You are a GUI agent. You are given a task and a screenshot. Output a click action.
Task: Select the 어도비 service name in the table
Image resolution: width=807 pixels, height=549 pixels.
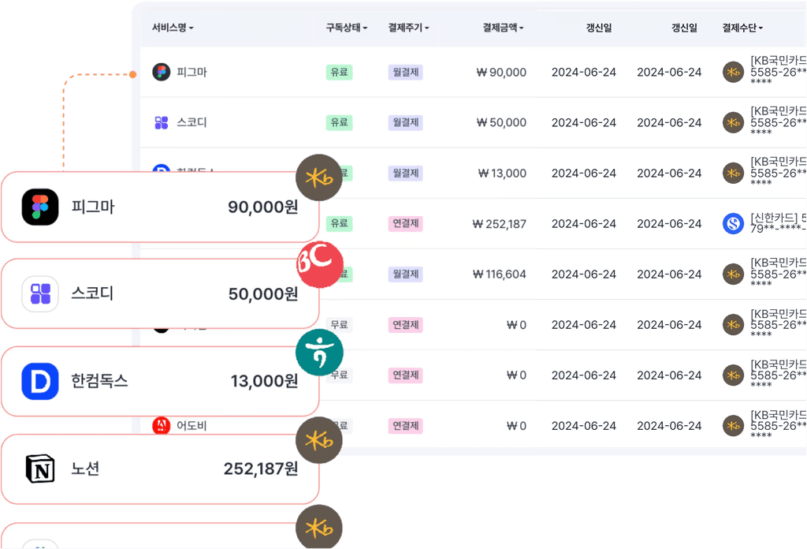pos(192,426)
